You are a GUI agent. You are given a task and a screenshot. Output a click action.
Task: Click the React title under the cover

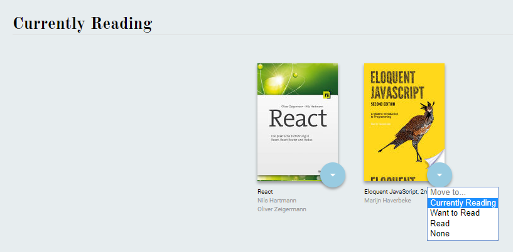(265, 192)
